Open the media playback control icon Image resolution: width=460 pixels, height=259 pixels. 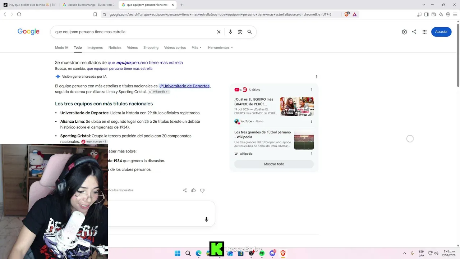coord(419,14)
